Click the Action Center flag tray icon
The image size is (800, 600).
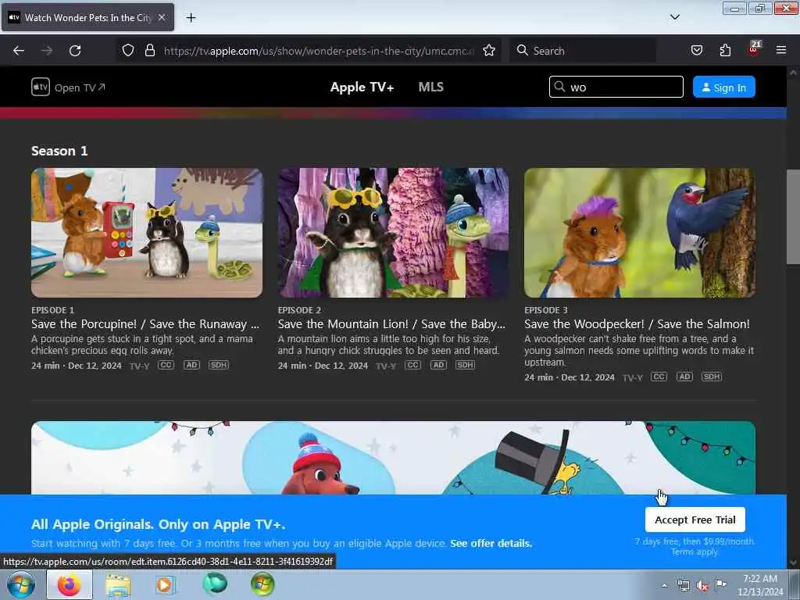click(x=721, y=584)
